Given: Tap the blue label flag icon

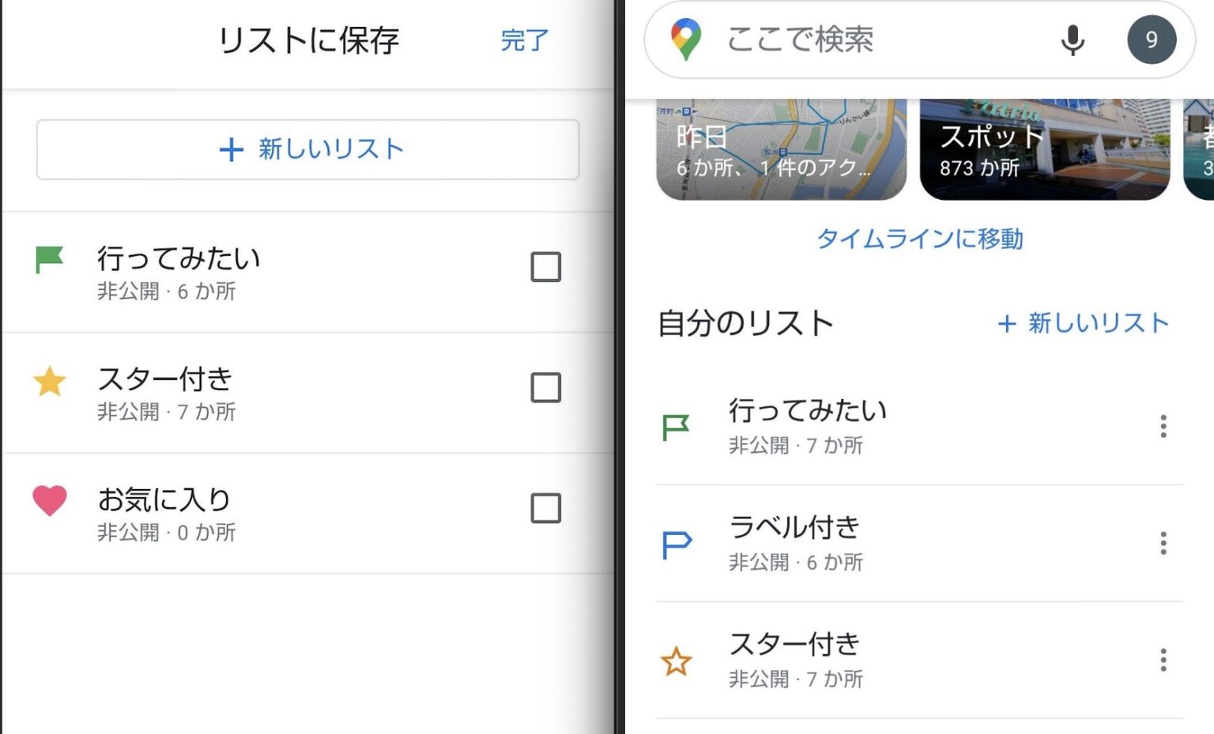Looking at the screenshot, I should (x=677, y=544).
